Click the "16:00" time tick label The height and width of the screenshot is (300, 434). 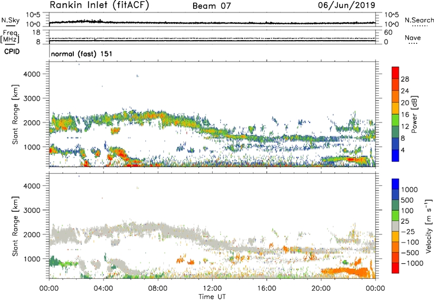(266, 289)
